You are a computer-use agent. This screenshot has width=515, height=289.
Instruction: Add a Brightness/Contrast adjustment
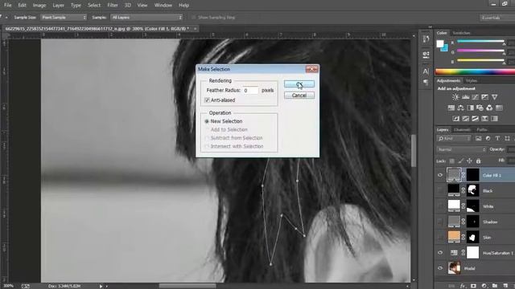[455, 97]
